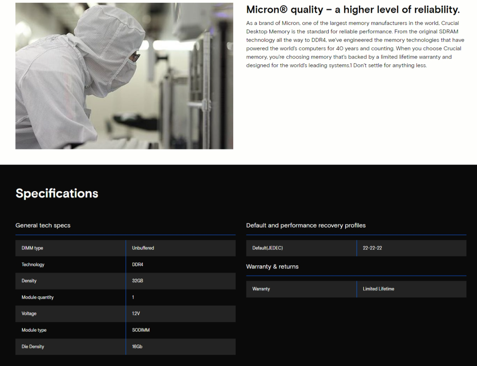The width and height of the screenshot is (477, 366).
Task: Click the Die Density label
Action: (33, 346)
